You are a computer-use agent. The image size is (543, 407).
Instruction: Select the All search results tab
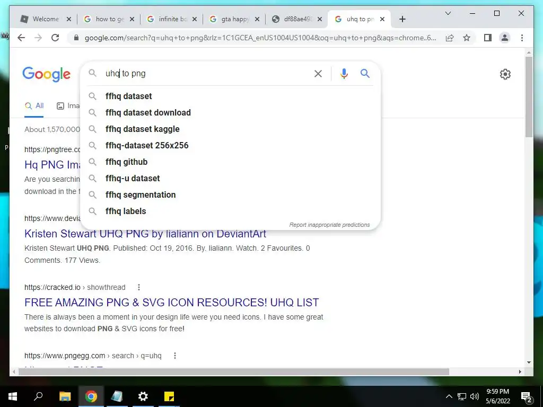tap(34, 106)
